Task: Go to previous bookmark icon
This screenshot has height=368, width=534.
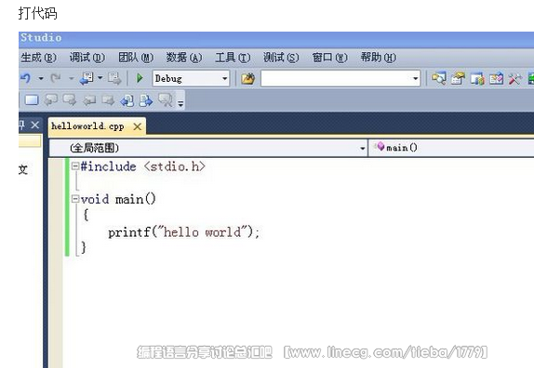Action: click(x=51, y=100)
